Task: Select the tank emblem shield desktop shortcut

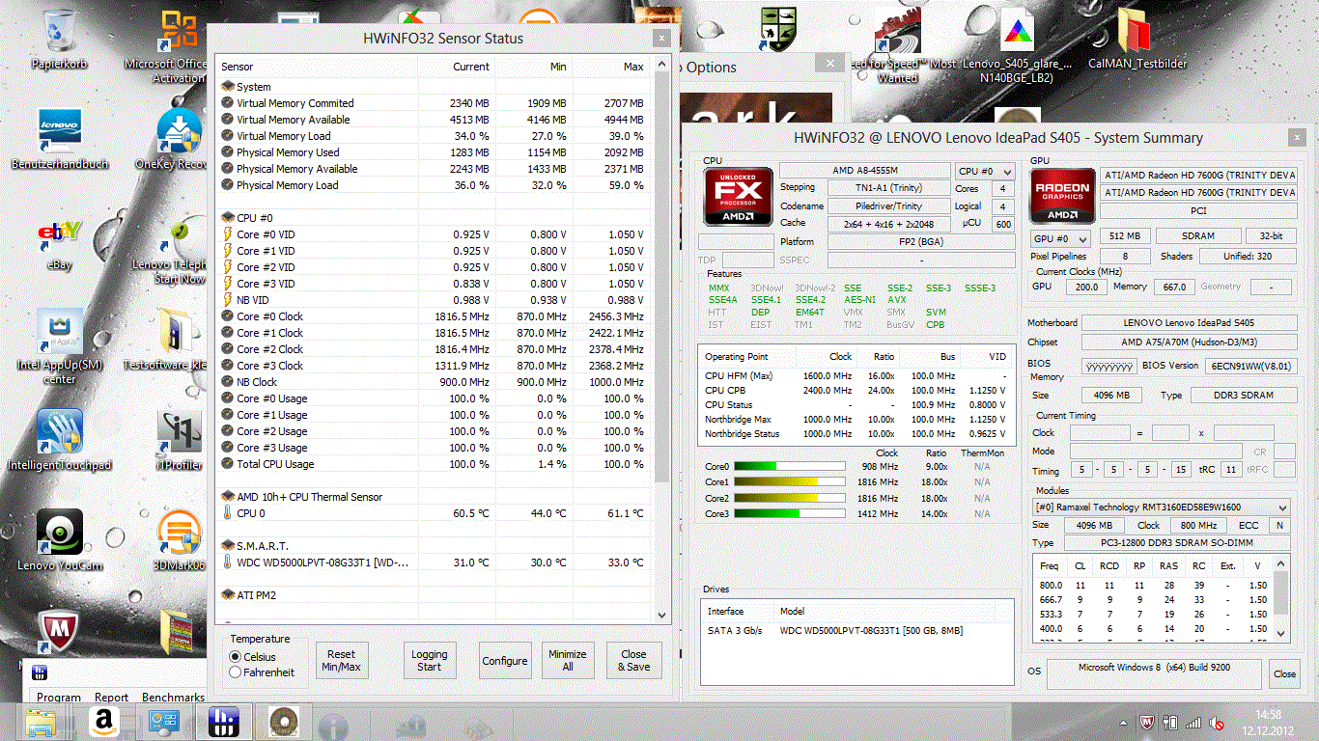Action: 778,31
